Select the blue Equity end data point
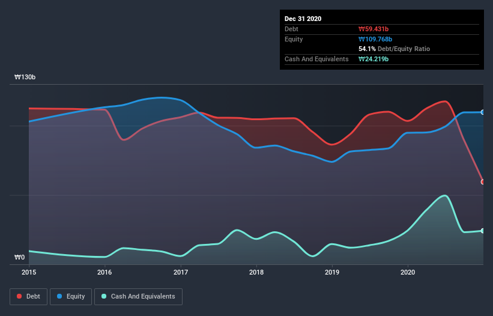 (x=483, y=112)
